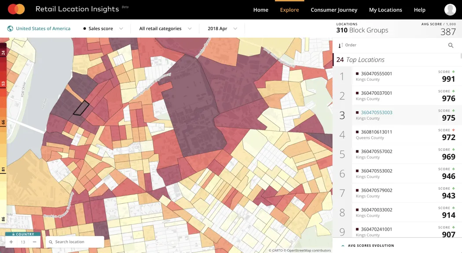Zoom in the map with plus button
The height and width of the screenshot is (253, 462).
(11, 242)
